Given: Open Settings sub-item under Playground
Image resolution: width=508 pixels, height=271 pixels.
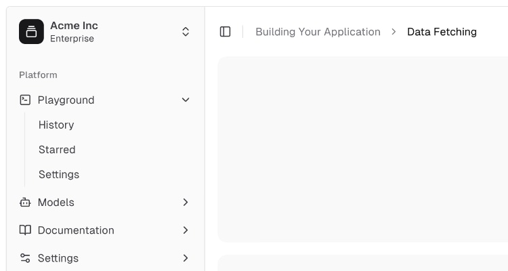Looking at the screenshot, I should pyautogui.click(x=59, y=174).
